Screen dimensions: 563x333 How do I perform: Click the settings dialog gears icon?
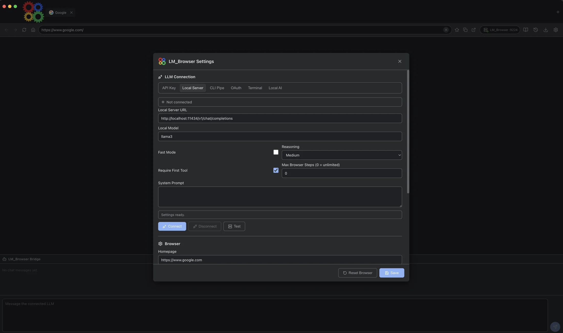coord(162,61)
